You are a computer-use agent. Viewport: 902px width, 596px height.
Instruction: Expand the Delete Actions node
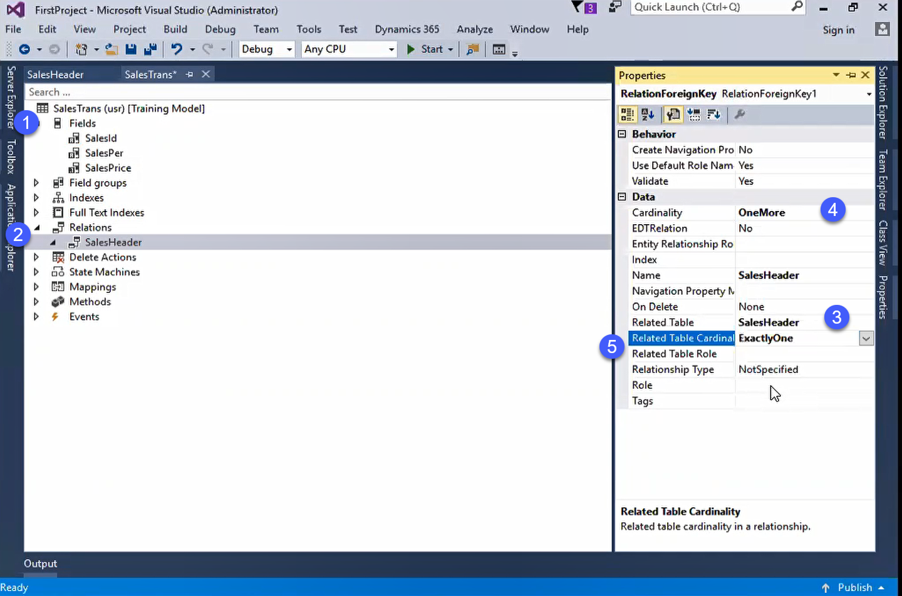click(36, 257)
